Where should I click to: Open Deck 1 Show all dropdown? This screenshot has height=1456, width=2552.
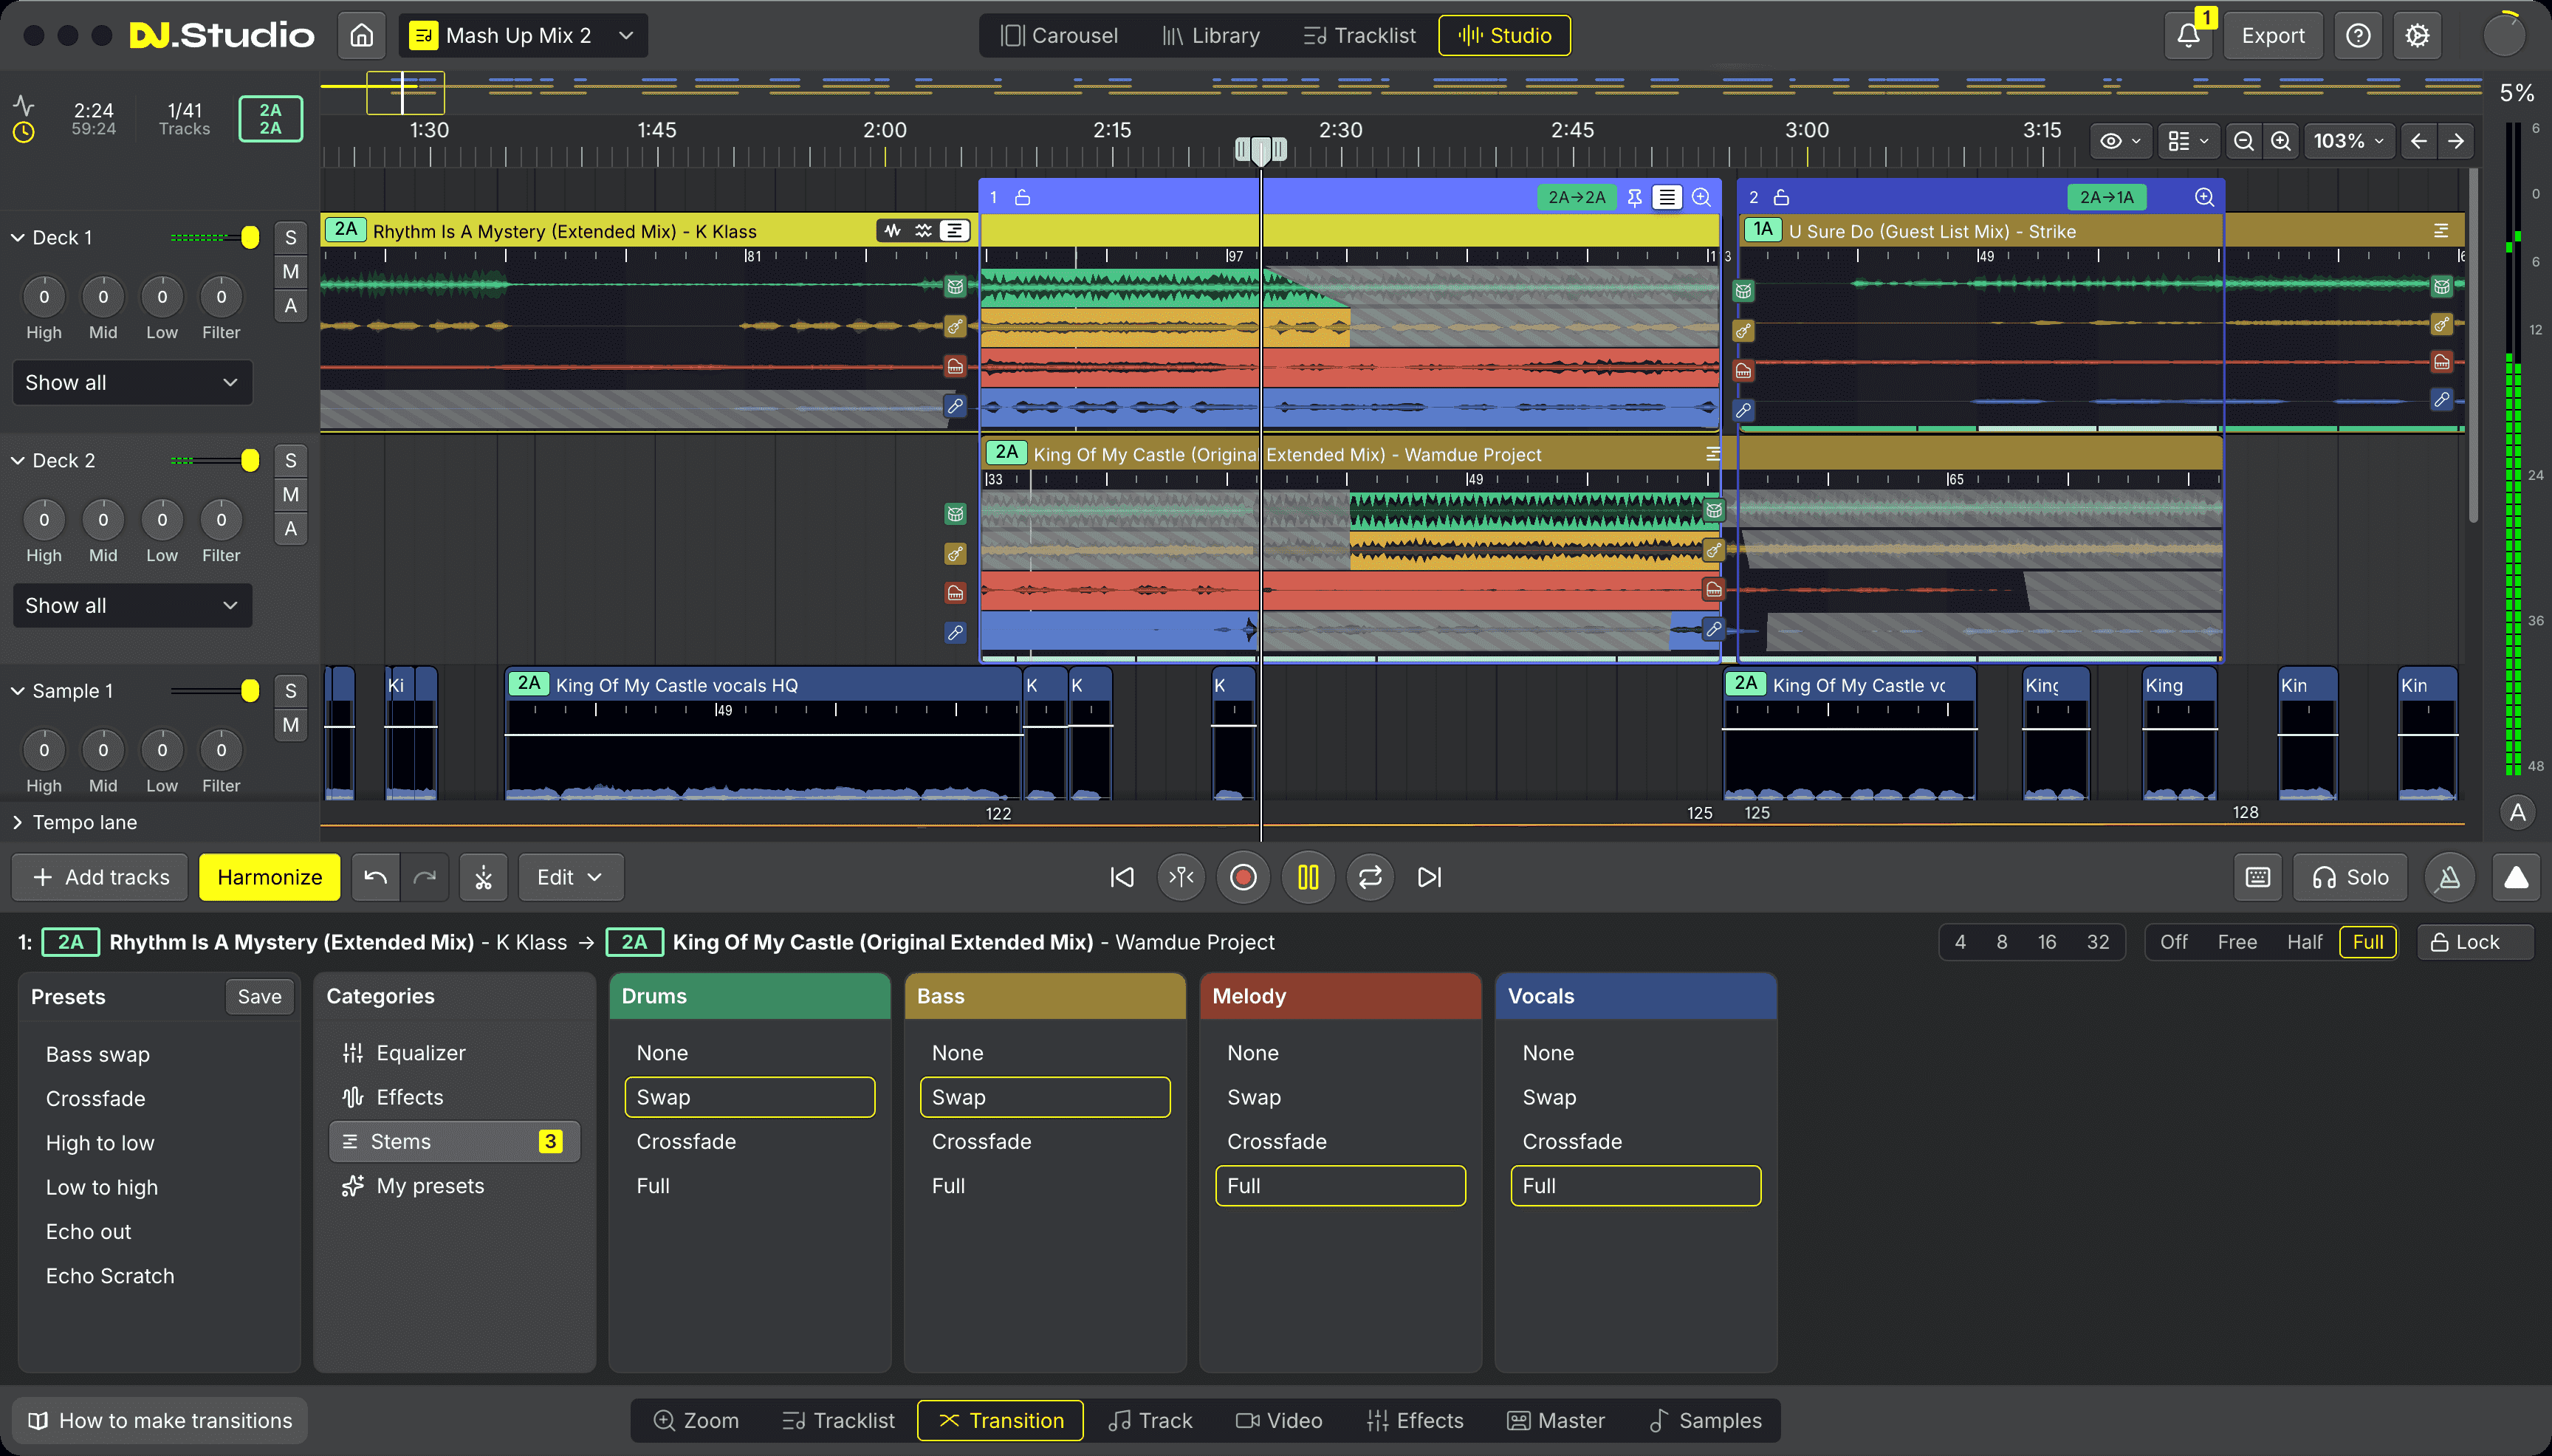[132, 382]
